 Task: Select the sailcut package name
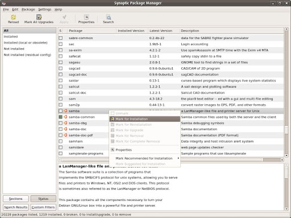click(x=74, y=87)
